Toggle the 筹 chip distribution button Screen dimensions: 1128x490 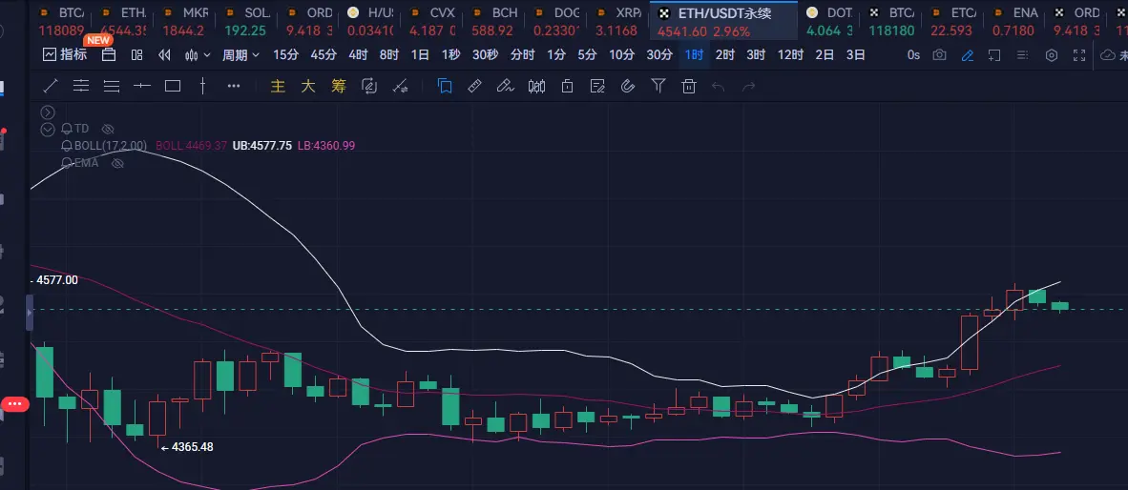click(339, 86)
